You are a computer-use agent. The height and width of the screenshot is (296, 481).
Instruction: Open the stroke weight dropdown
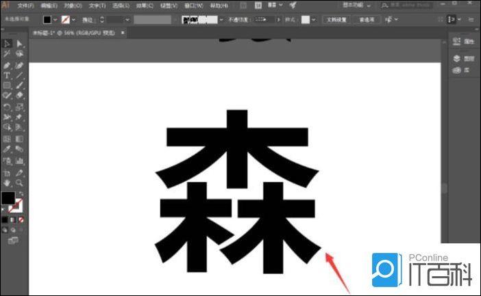[x=127, y=20]
